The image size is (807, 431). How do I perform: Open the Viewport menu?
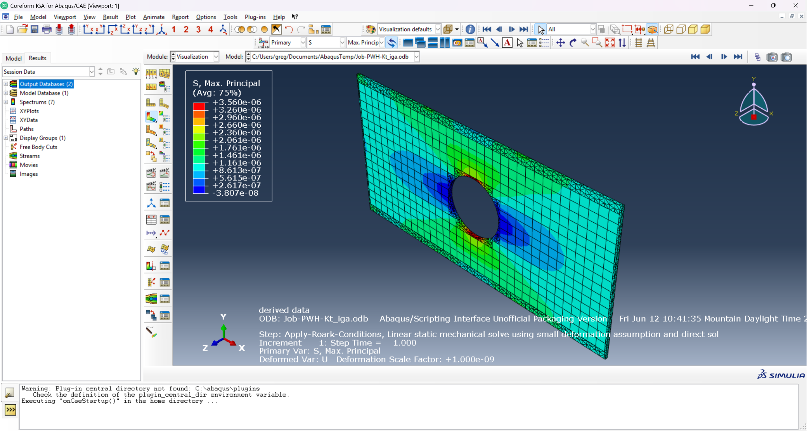tap(65, 17)
